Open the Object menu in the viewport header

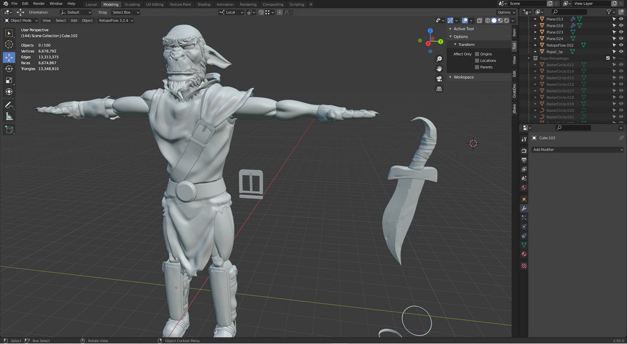[87, 20]
